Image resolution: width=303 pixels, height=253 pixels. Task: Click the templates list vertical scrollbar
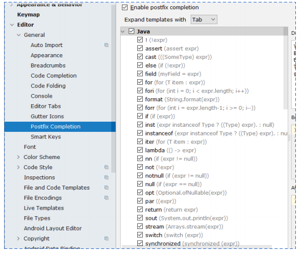[286, 68]
